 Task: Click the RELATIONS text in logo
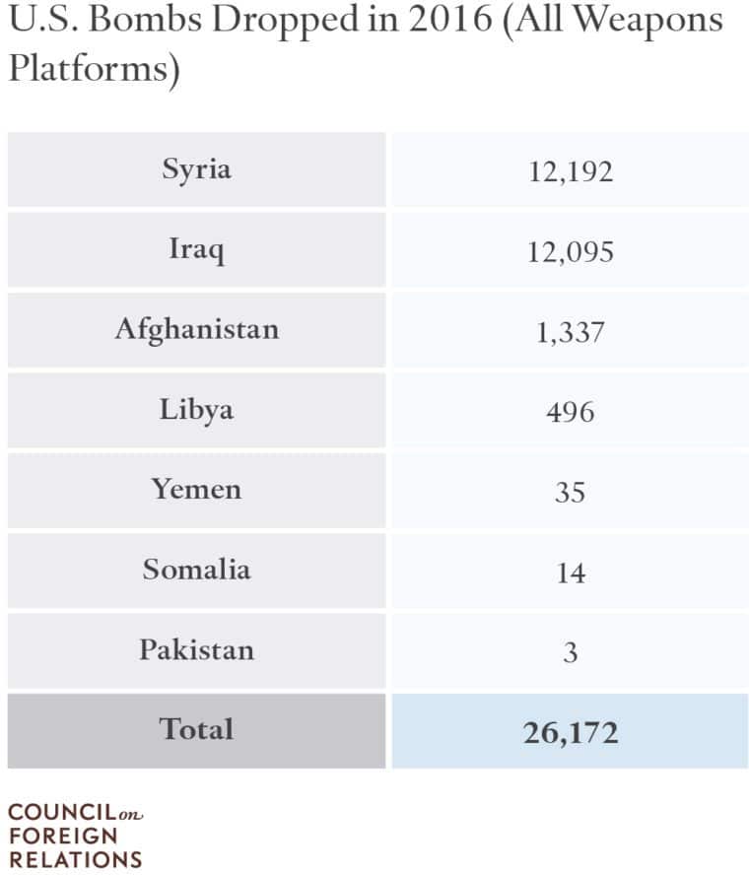pyautogui.click(x=75, y=860)
